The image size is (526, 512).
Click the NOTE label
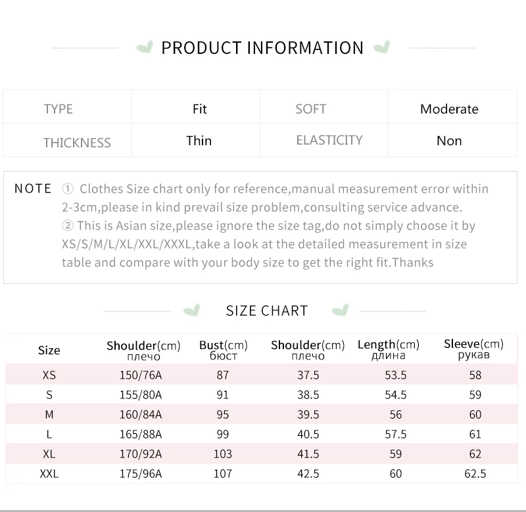33,189
